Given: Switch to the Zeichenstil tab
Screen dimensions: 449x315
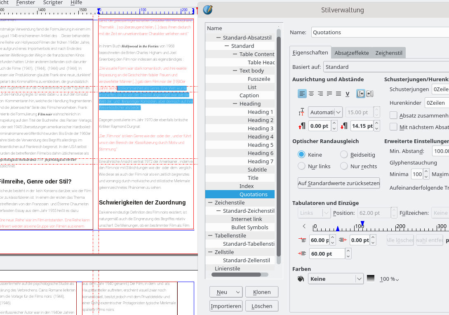Looking at the screenshot, I should (x=389, y=53).
